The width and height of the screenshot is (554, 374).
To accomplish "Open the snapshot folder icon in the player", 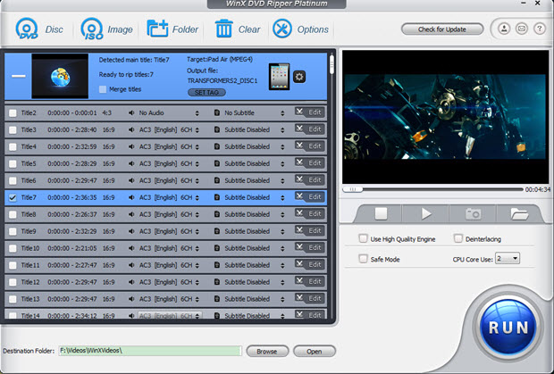I will (x=519, y=213).
